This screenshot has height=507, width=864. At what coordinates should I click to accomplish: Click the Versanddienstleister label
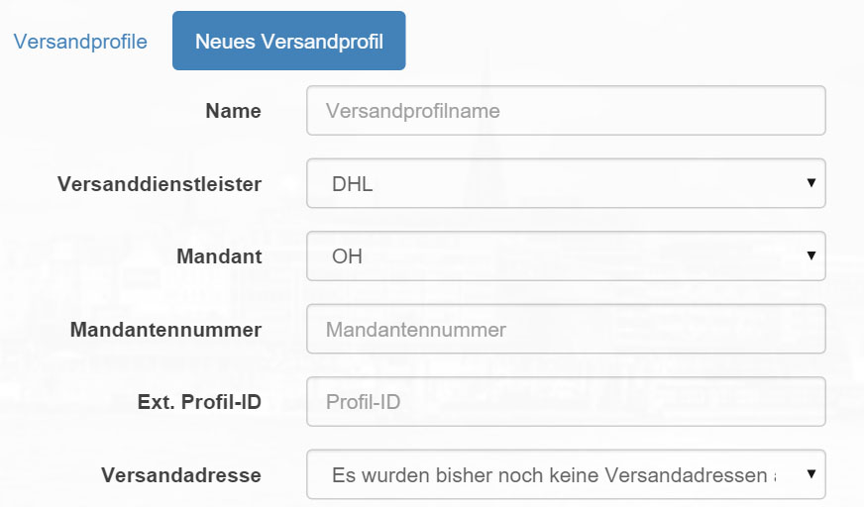coord(160,184)
